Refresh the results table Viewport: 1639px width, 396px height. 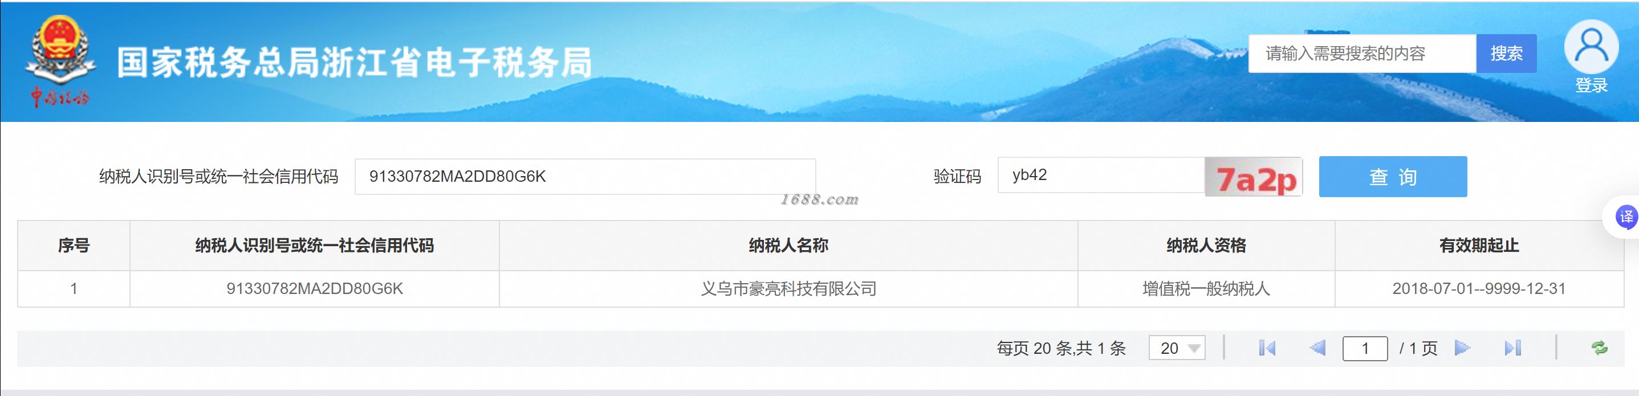point(1599,348)
